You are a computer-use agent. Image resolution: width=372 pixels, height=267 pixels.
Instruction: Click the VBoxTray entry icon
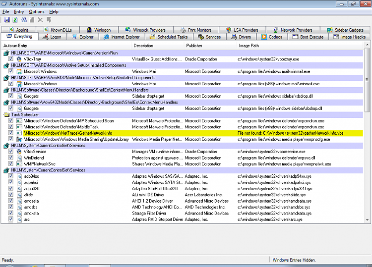tap(19, 59)
